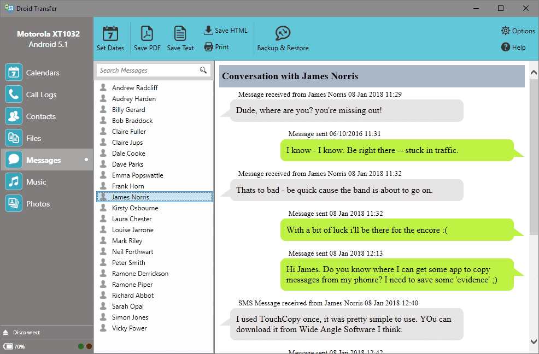Click the 'stuck in traffic' sent message
539x354 pixels.
pos(397,150)
